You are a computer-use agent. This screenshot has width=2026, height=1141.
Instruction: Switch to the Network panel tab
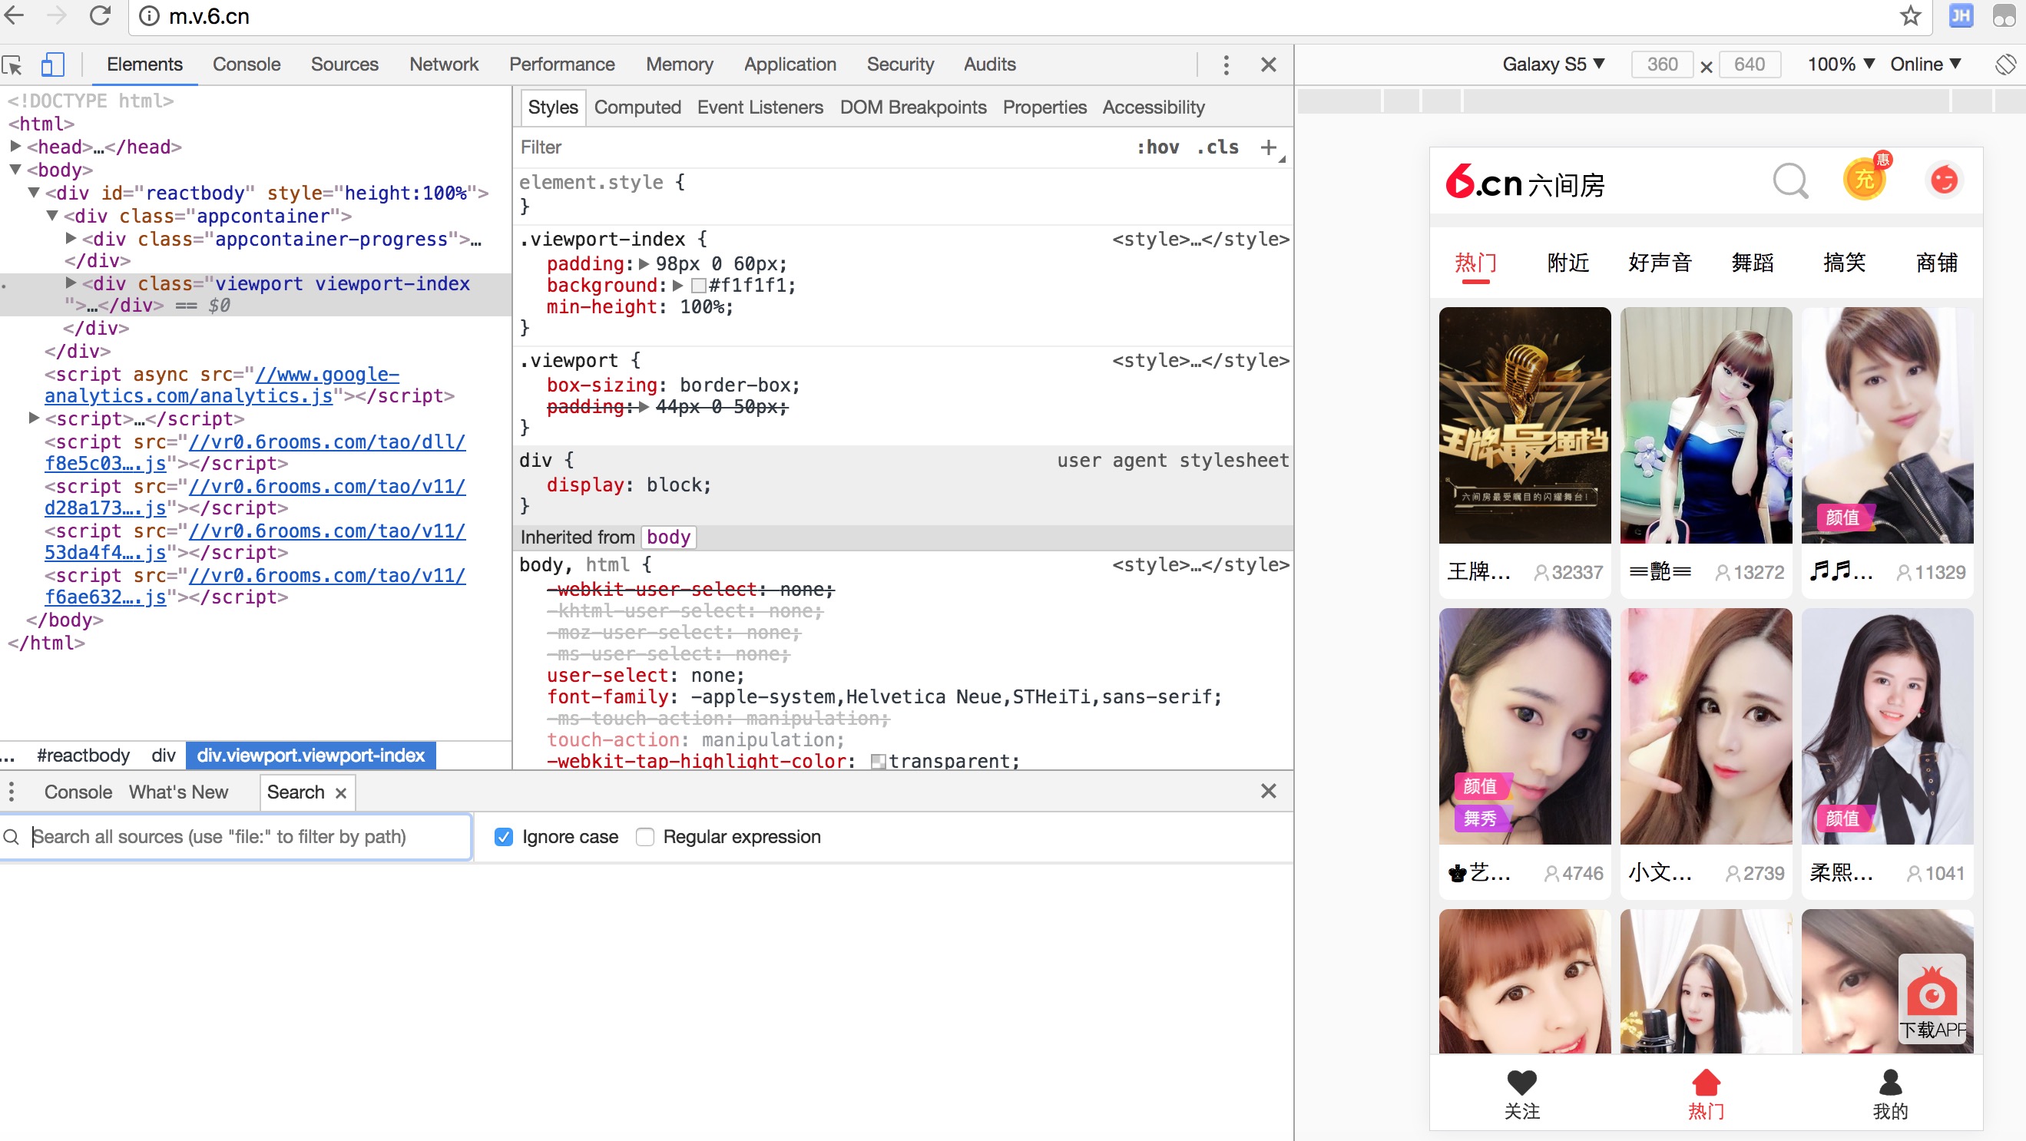(444, 64)
